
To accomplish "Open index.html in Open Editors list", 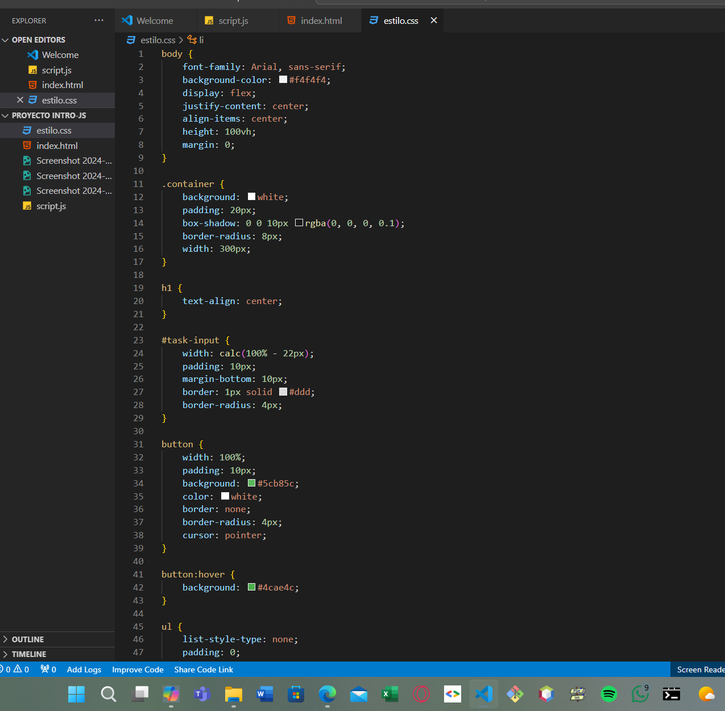I will pyautogui.click(x=62, y=85).
